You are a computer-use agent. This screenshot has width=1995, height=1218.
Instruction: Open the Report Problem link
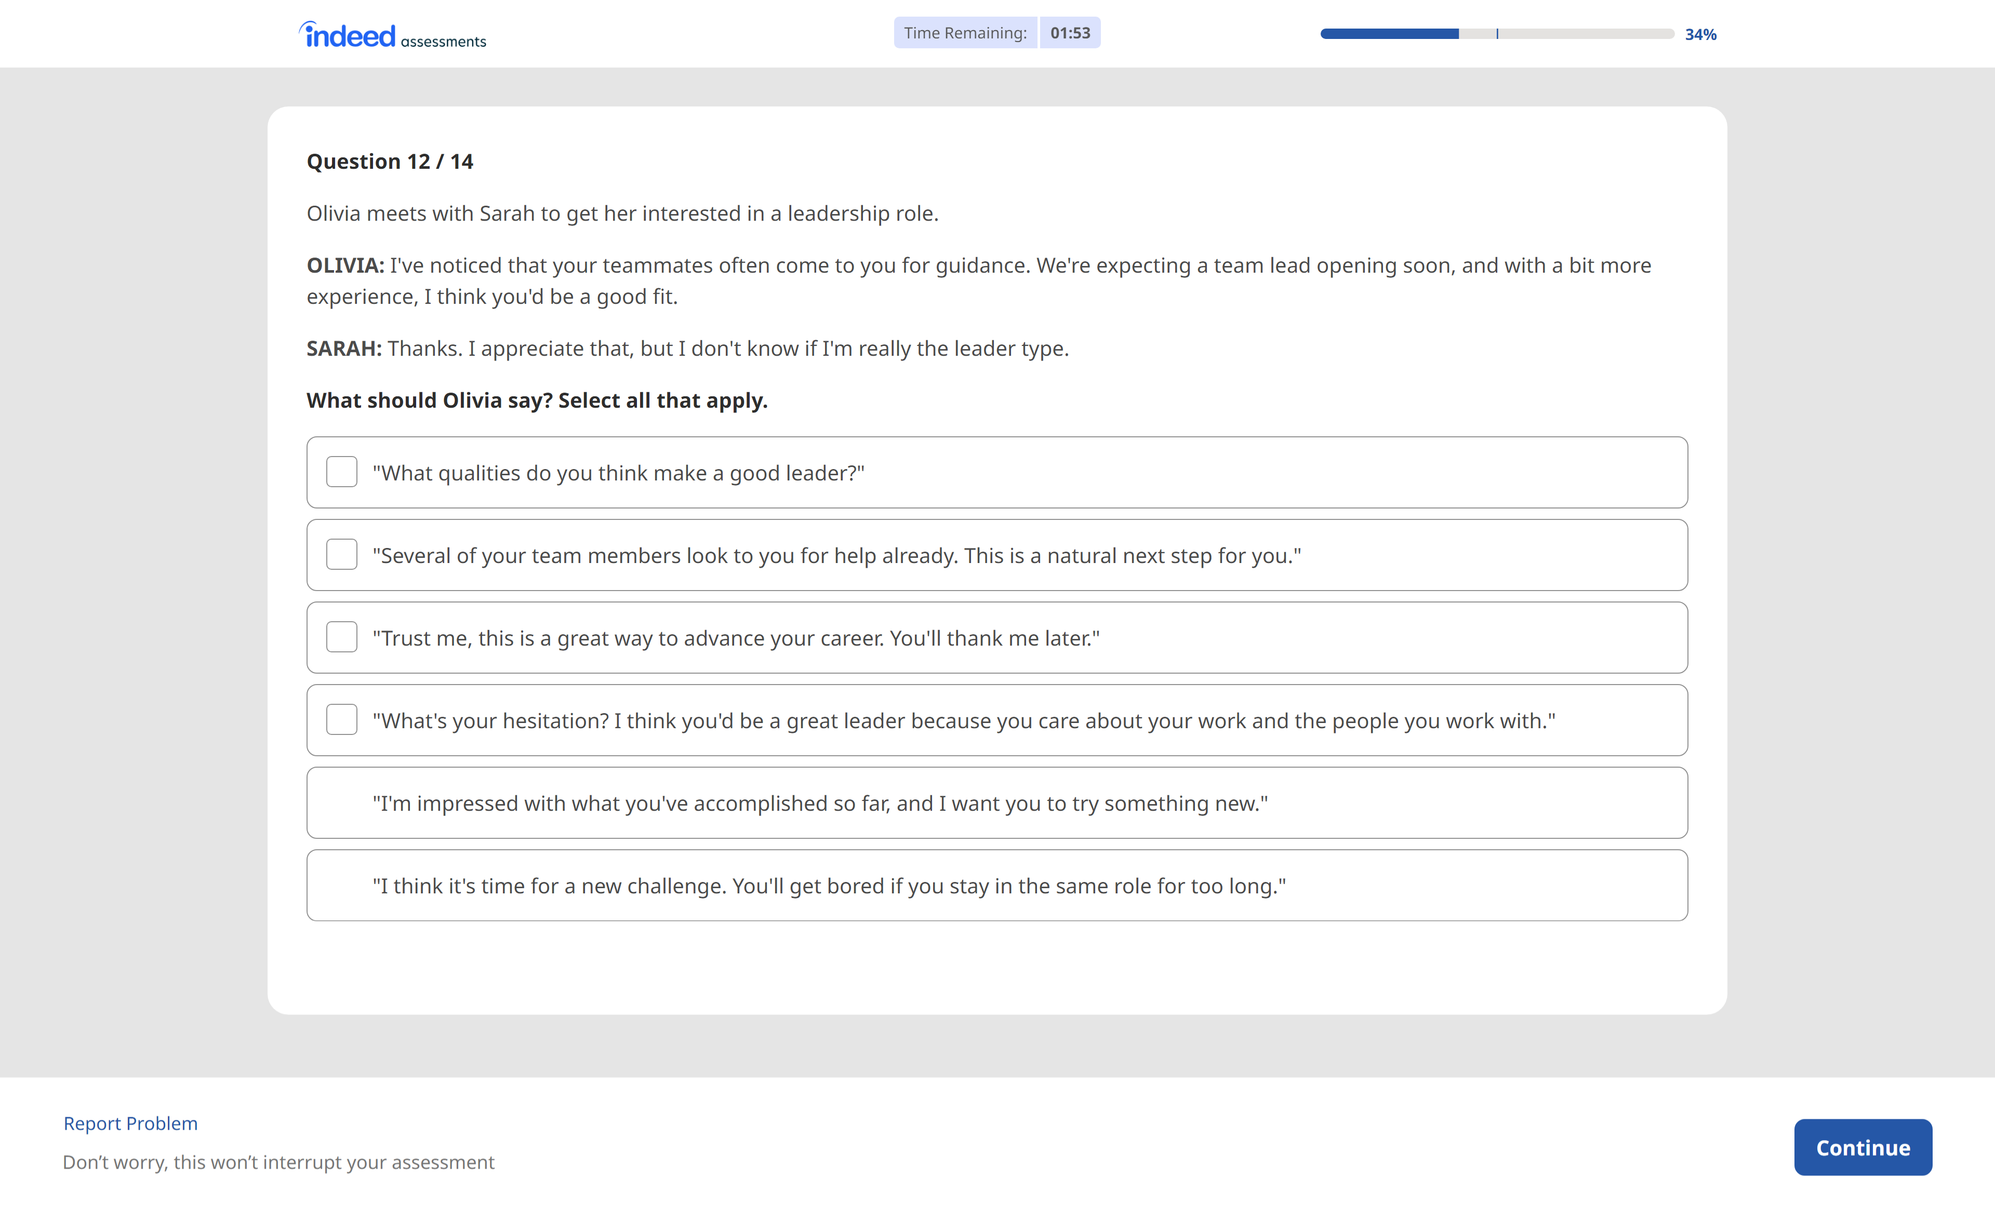point(130,1123)
